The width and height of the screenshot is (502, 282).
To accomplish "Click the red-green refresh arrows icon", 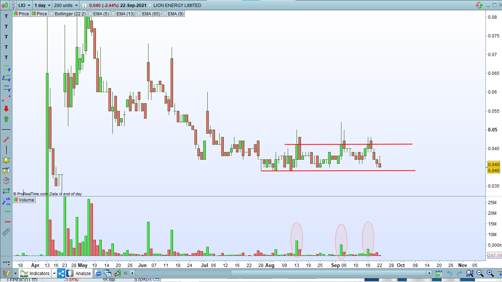I will click(479, 5).
